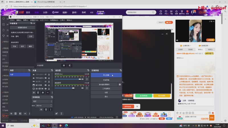Screen dimensions: 228x128
Task: Expand 主播投稿 section arrow
Action: [x=190, y=46]
